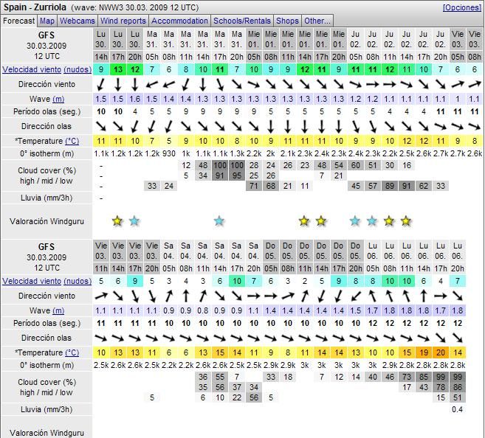Click temperature 20 at Lu 06. 17h

(441, 352)
